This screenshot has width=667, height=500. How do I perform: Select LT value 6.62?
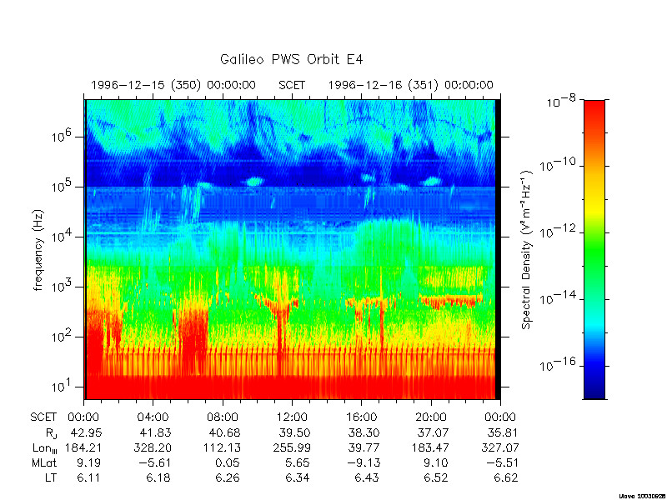506,477
